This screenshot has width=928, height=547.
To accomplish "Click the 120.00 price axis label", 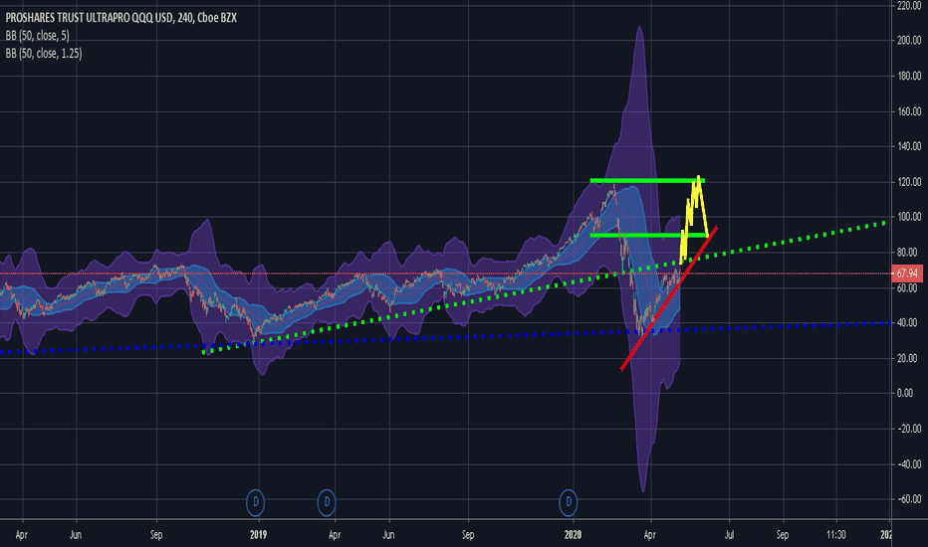I will point(908,182).
